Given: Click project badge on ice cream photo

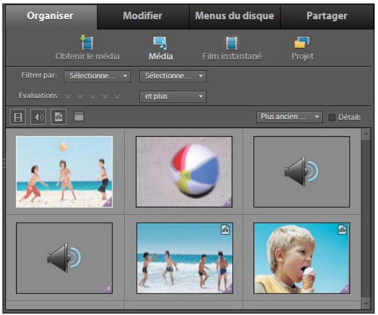Looking at the screenshot, I should point(345,289).
